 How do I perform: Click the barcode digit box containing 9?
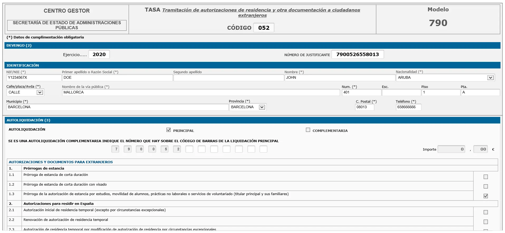[x=128, y=149]
